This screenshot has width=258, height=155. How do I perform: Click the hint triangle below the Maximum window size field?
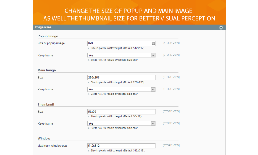click(89, 150)
